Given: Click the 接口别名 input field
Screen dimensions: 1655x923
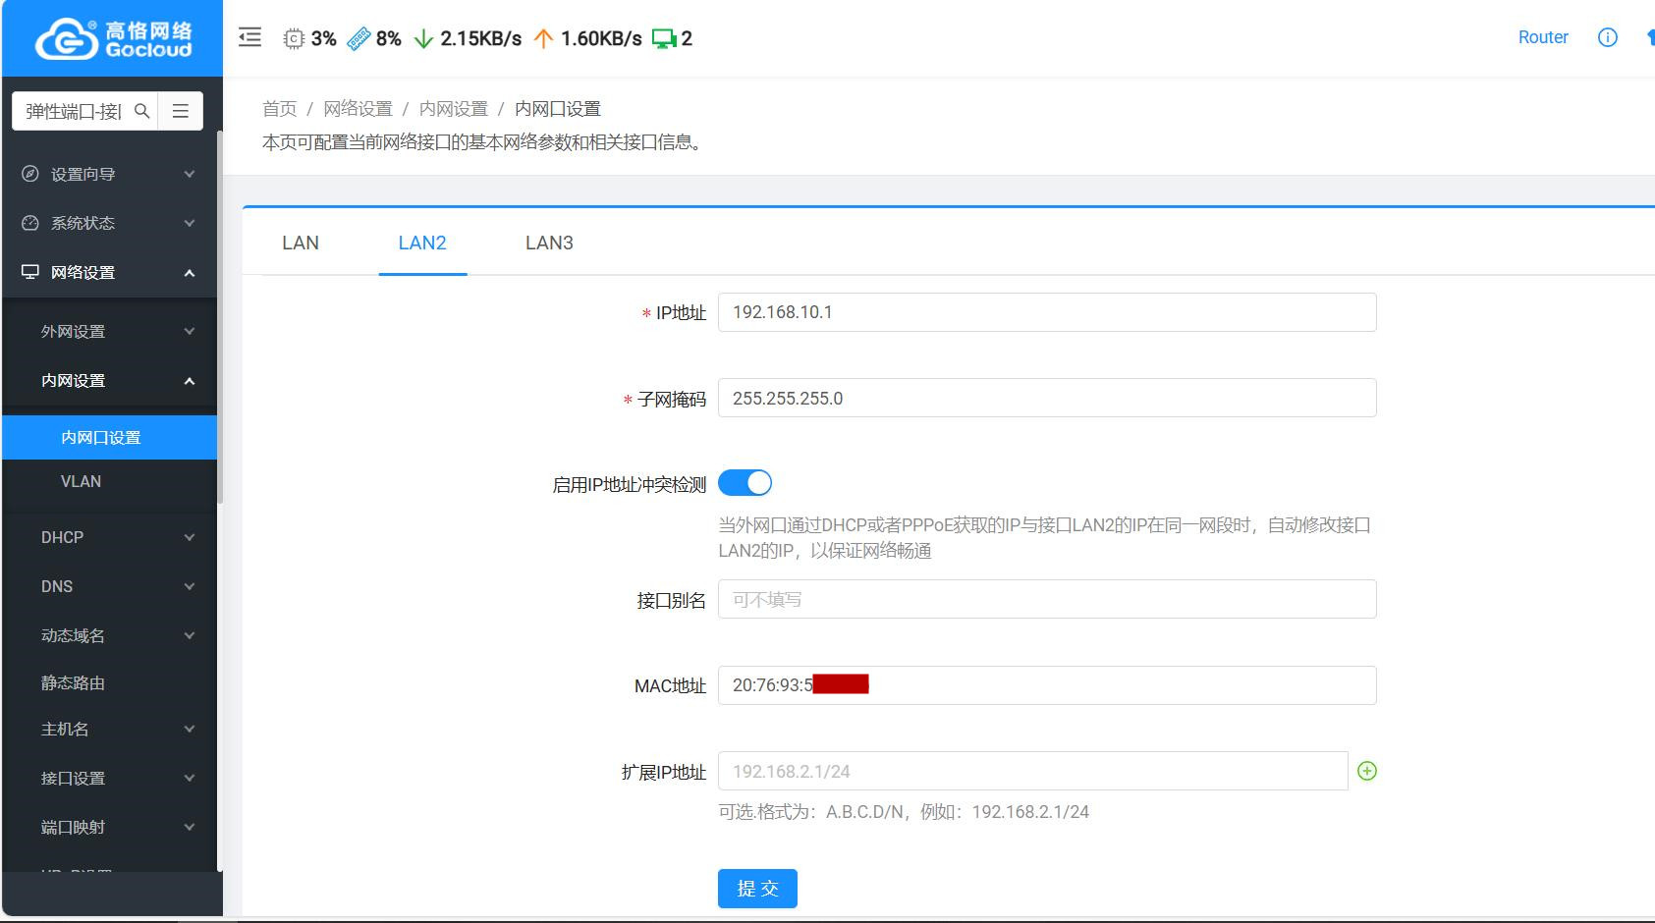Looking at the screenshot, I should [x=1047, y=599].
